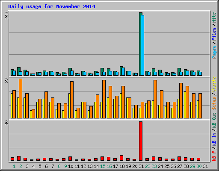Click day 9 on the x-axis
219x171 pixels.
(65, 166)
